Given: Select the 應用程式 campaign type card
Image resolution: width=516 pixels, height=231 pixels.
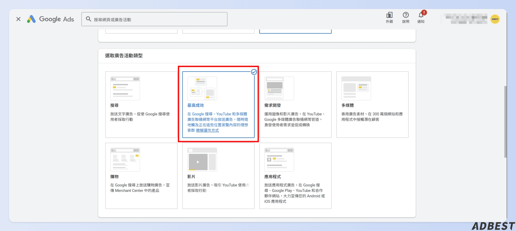Looking at the screenshot, I should (295, 176).
